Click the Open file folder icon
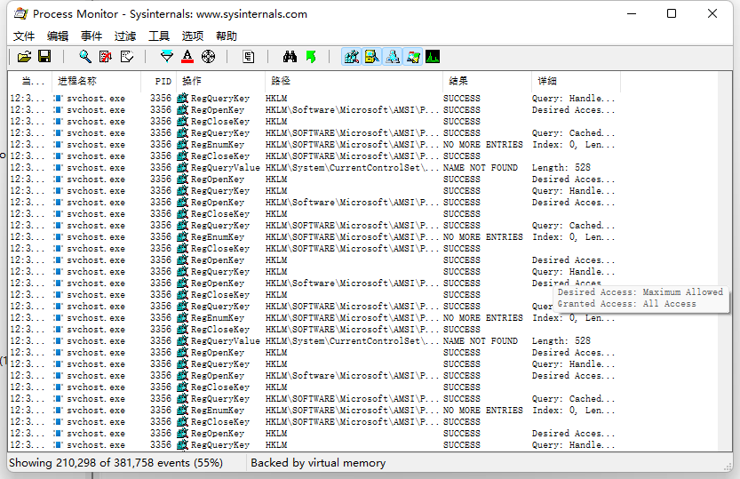 [x=24, y=57]
